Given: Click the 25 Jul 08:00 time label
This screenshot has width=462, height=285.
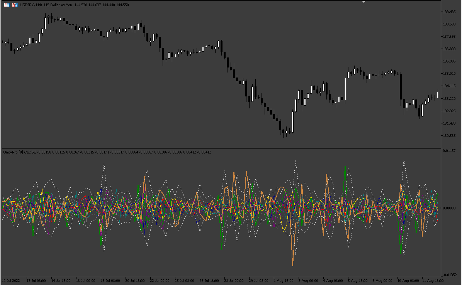Looking at the screenshot, I should pyautogui.click(x=184, y=281).
